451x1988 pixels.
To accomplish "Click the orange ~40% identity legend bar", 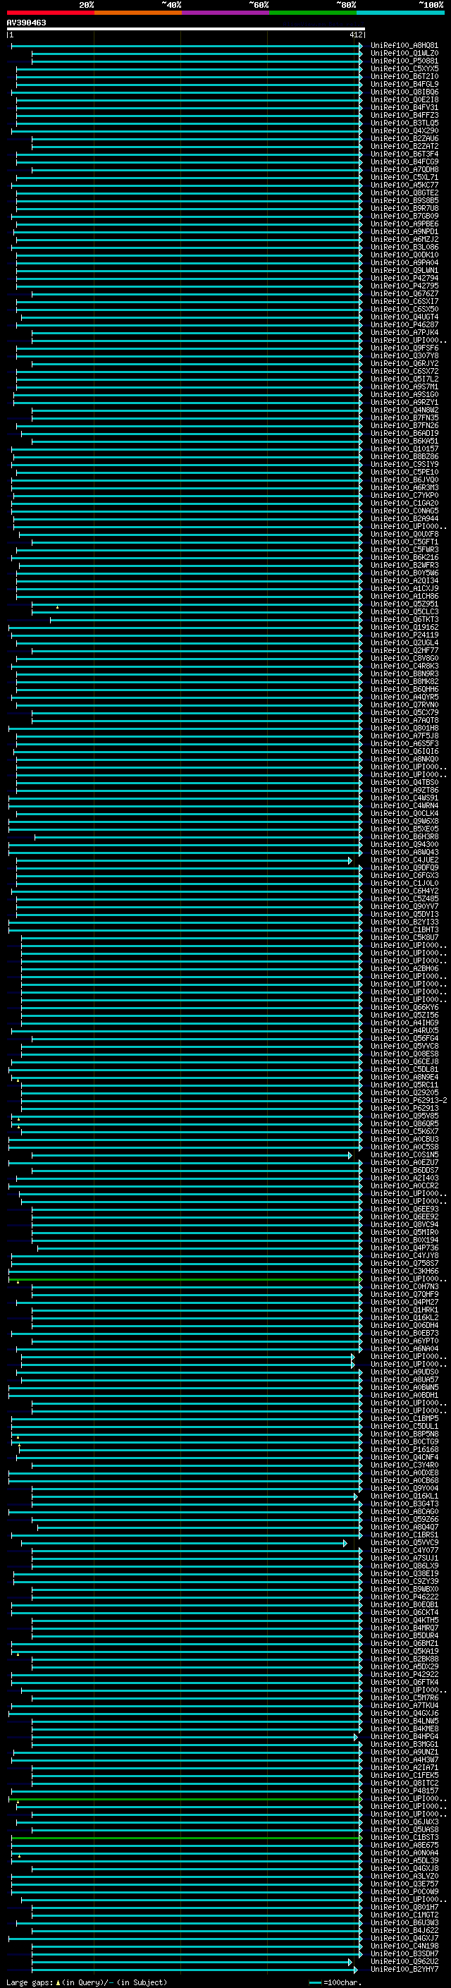I will pos(138,13).
